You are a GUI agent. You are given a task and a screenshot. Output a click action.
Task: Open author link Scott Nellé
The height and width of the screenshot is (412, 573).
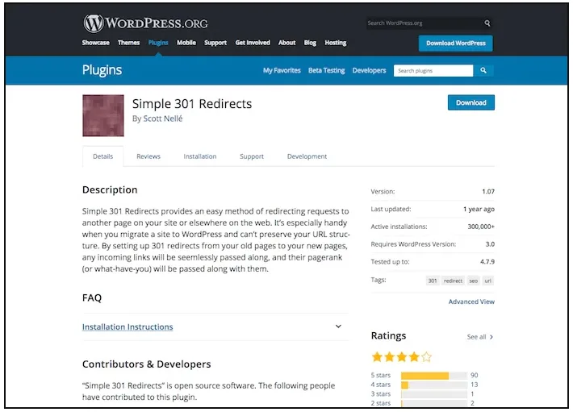(162, 119)
